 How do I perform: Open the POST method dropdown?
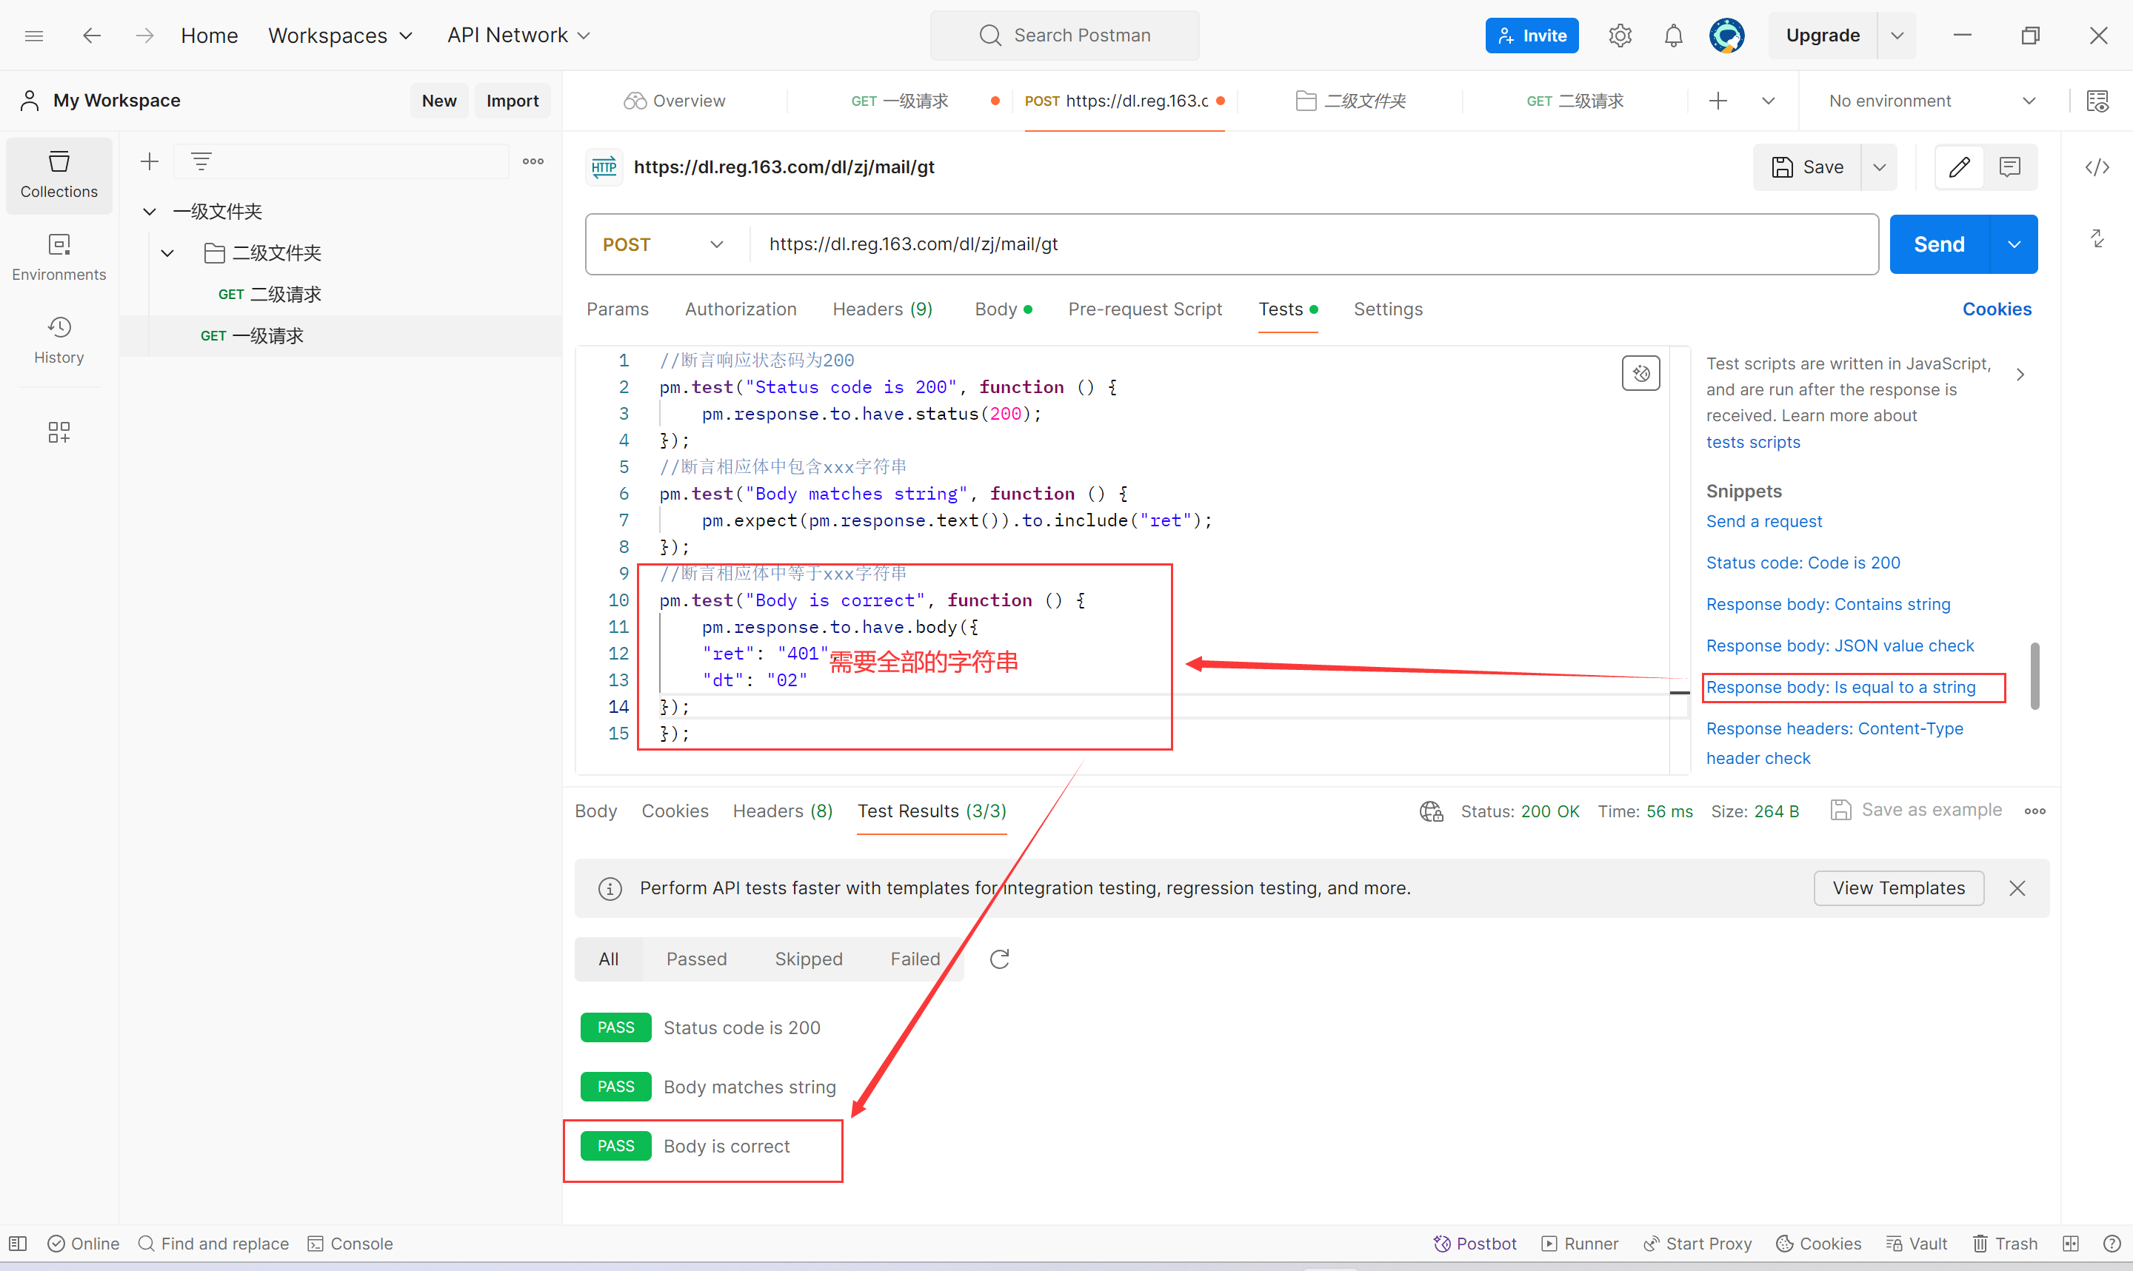664,245
